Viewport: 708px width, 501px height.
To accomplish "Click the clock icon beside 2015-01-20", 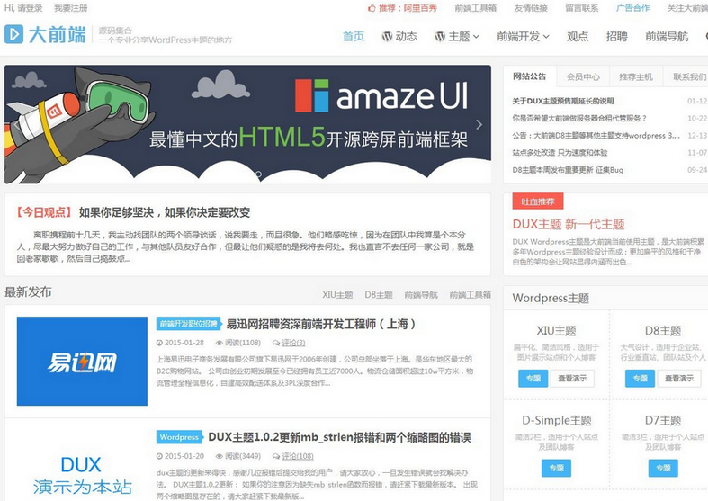I will (x=159, y=456).
